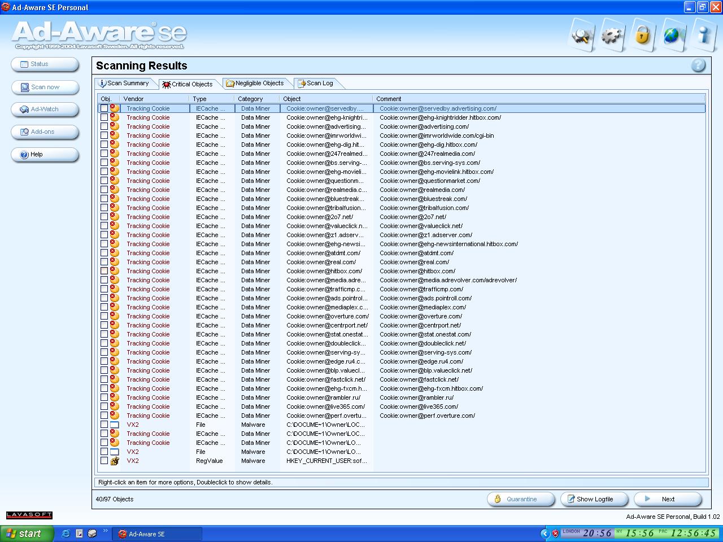Tick the imrworldwide.com/cgi-bin cookie checkbox

[x=104, y=135]
